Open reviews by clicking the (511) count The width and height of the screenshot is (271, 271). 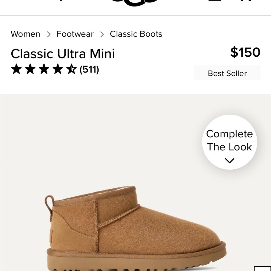point(90,70)
